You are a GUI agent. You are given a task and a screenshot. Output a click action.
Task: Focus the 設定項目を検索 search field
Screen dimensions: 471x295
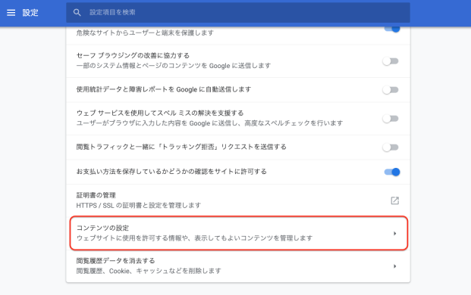[238, 13]
